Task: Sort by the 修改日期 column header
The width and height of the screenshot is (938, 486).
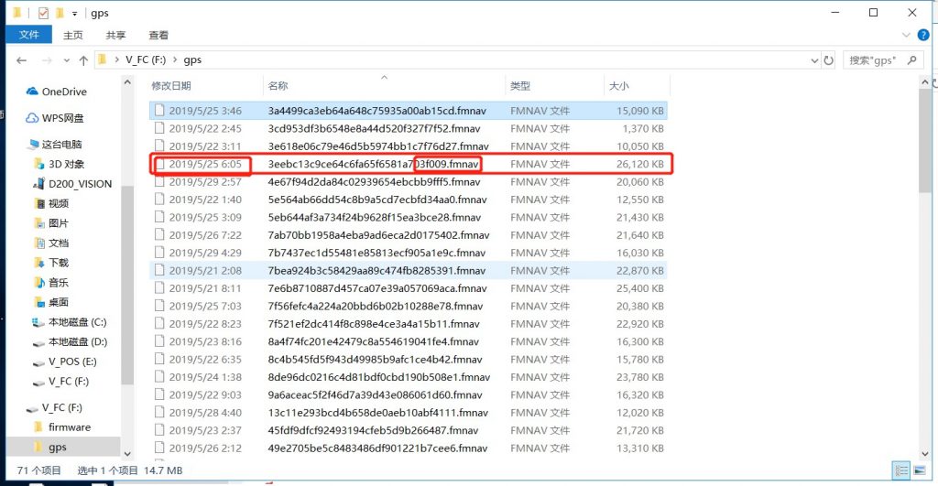Action: coord(171,86)
